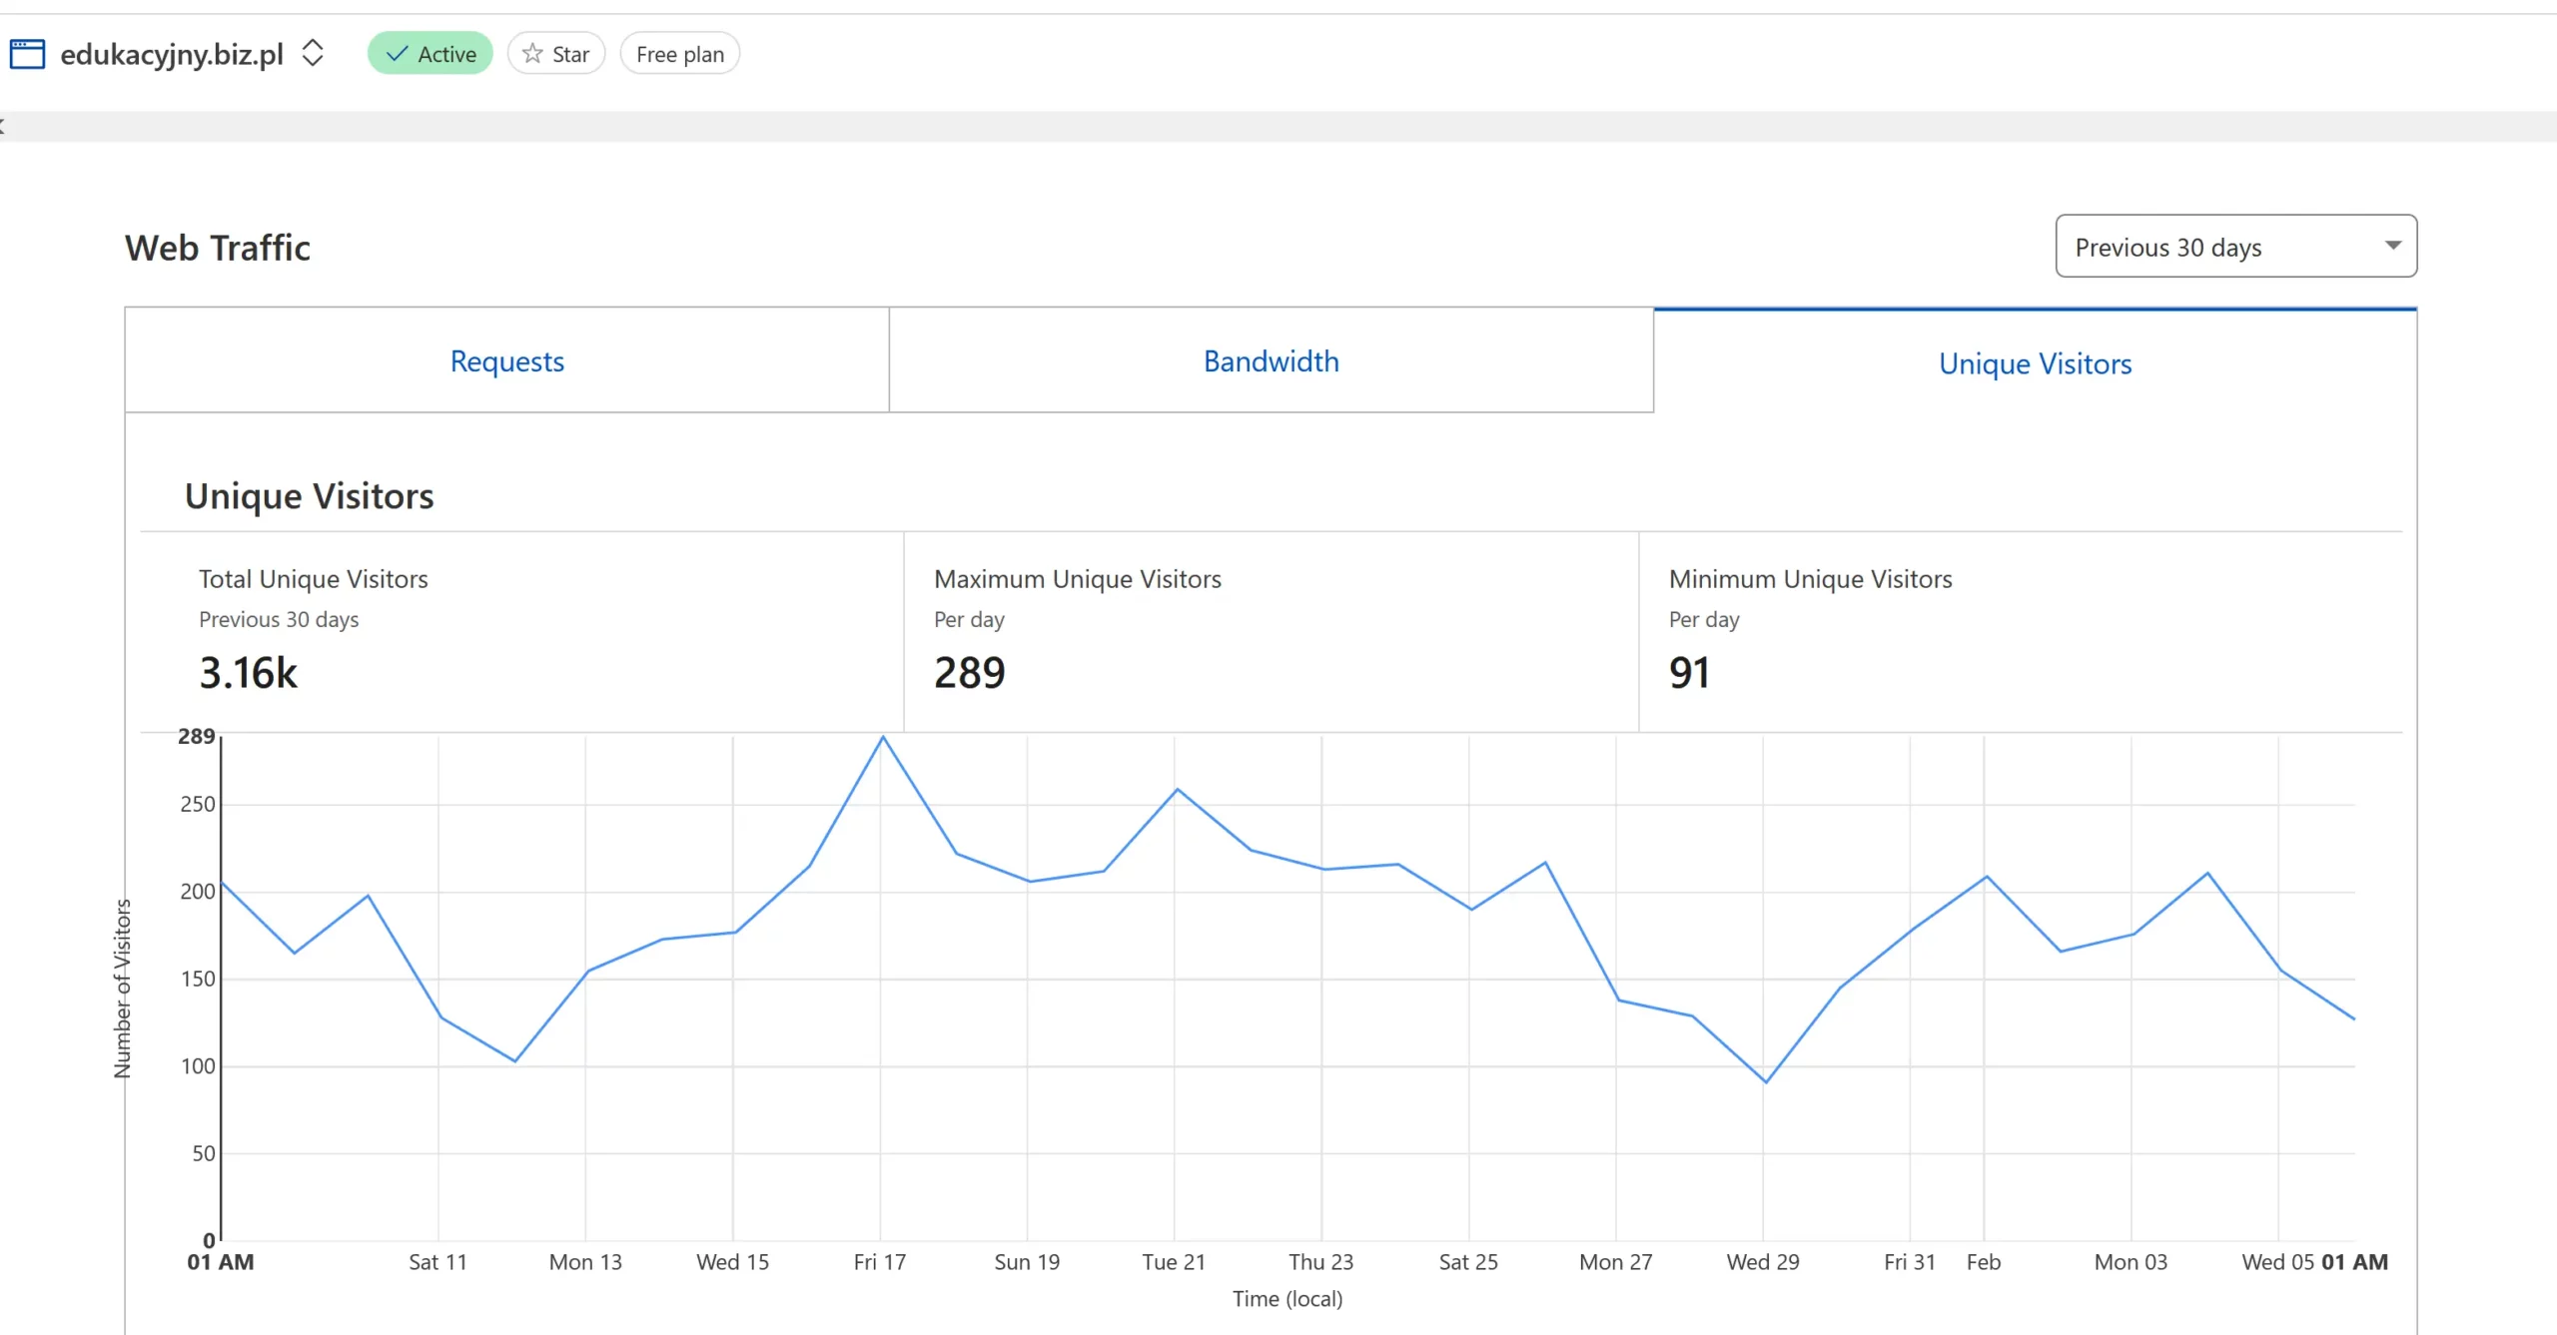
Task: Click the website window icon beside the domain
Action: point(27,54)
